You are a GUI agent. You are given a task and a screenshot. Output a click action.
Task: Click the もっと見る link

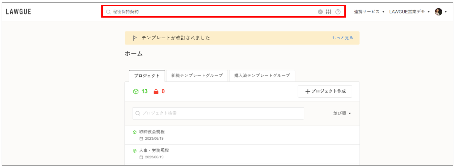(342, 38)
